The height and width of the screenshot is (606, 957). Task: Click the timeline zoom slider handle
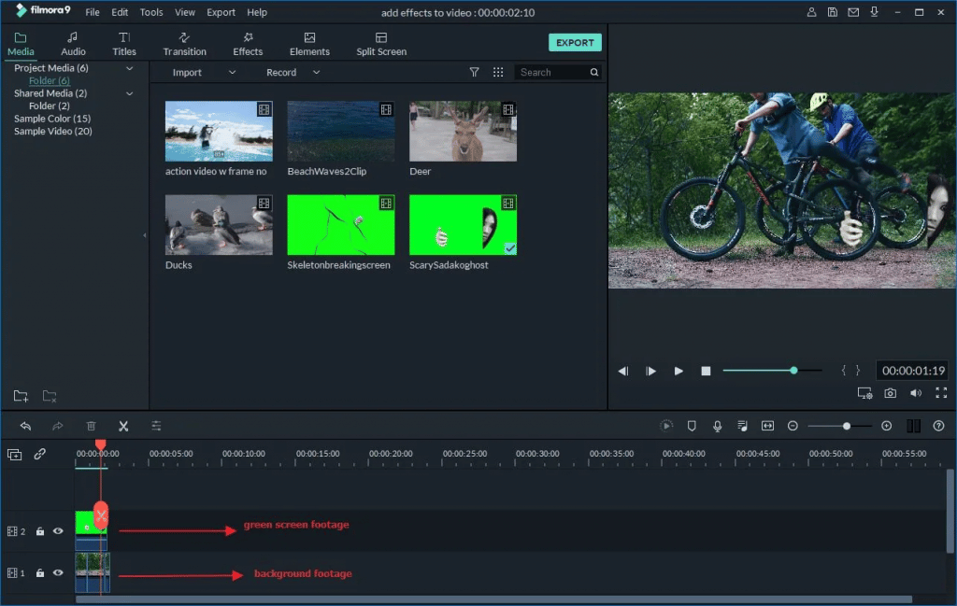point(846,426)
